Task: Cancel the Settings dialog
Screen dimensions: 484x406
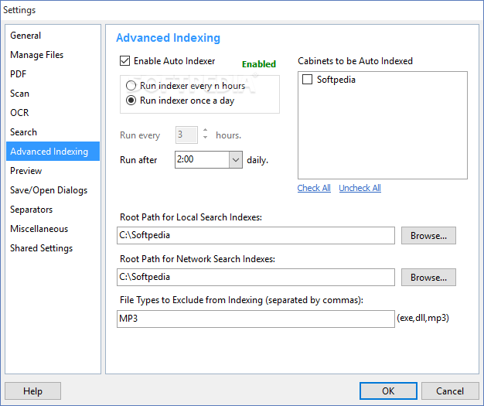Action: tap(450, 391)
